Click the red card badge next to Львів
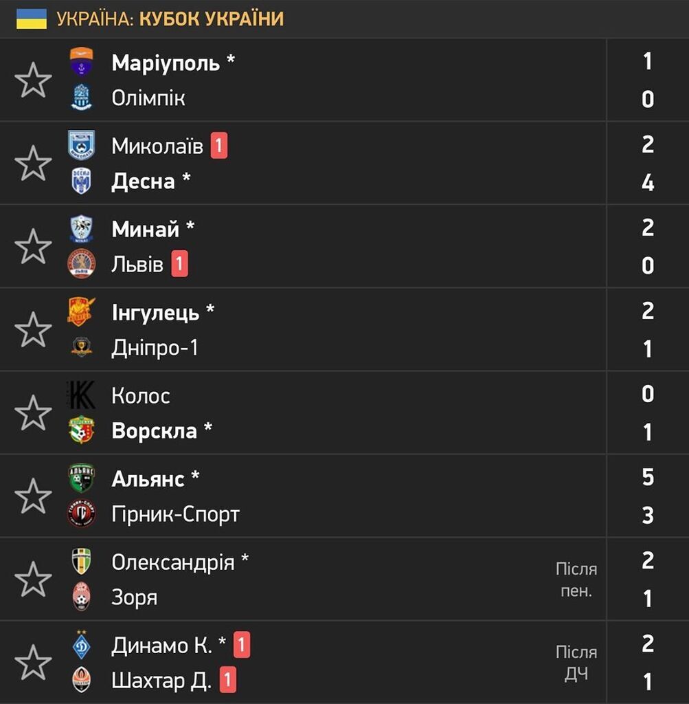This screenshot has height=704, width=689. (179, 263)
